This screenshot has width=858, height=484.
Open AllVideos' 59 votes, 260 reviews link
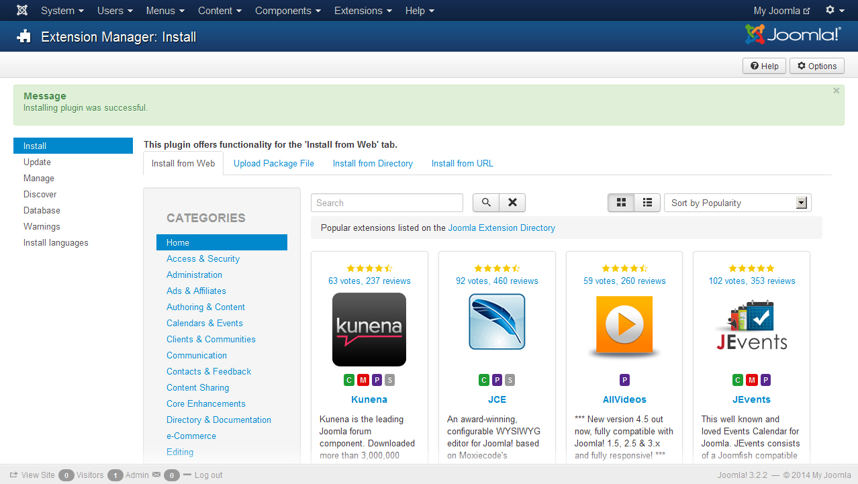[x=624, y=281]
